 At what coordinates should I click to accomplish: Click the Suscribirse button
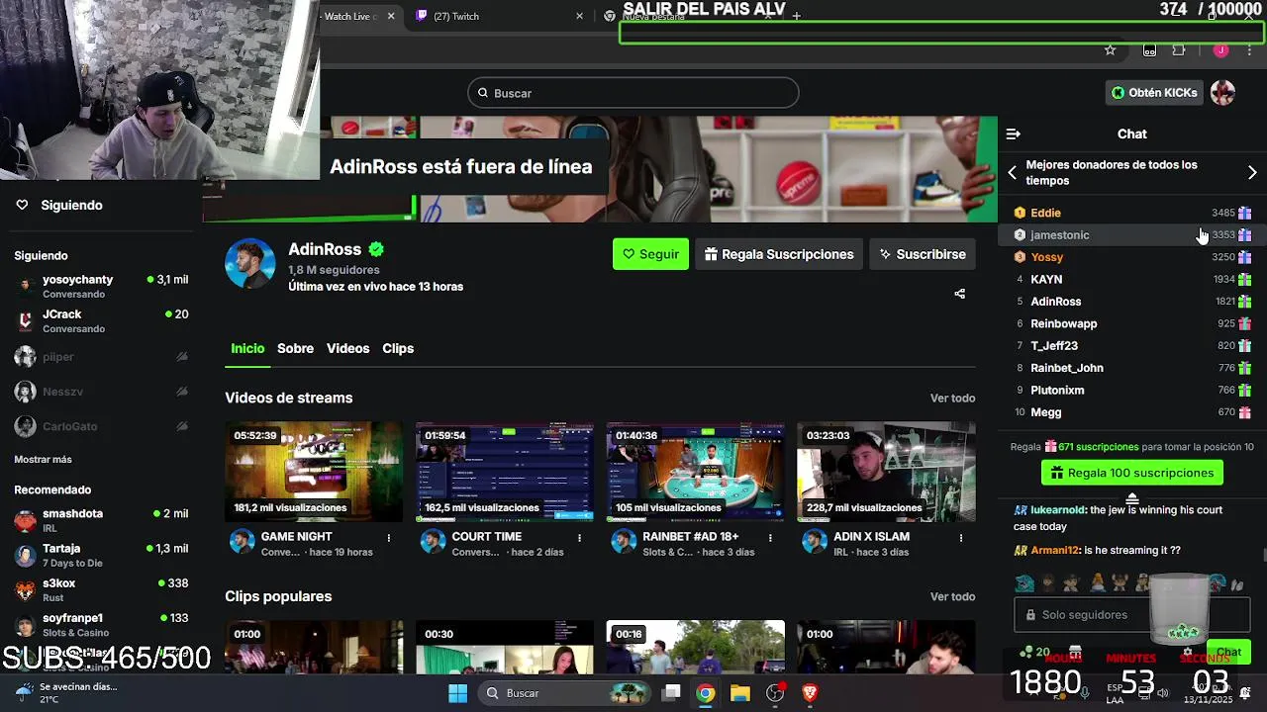[x=923, y=254]
